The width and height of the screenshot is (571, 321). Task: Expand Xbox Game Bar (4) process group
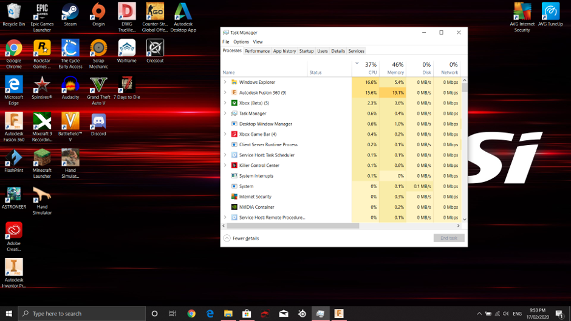click(225, 134)
